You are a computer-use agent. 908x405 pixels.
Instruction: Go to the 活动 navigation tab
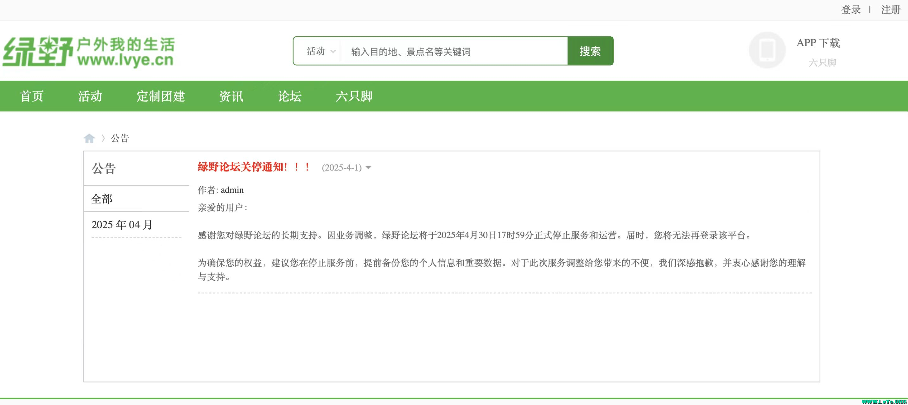90,96
